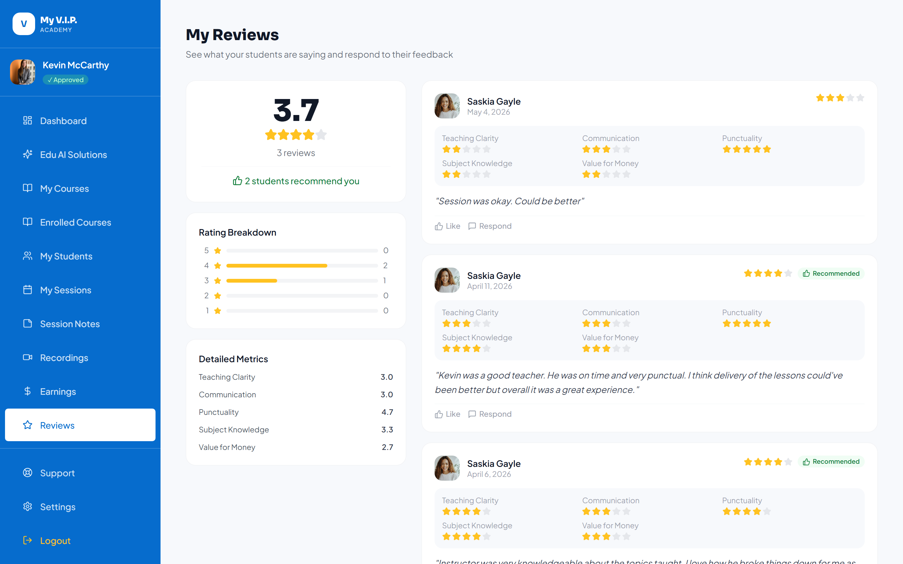This screenshot has height=564, width=903.
Task: Click Respond on the May 4 review
Action: tap(489, 226)
